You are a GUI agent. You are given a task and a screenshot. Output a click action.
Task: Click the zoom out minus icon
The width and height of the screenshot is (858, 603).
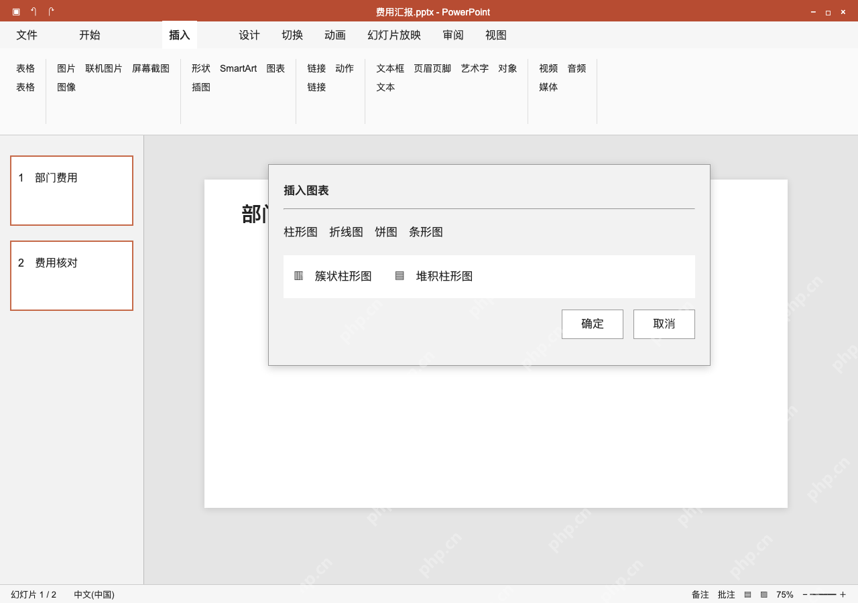coord(805,594)
